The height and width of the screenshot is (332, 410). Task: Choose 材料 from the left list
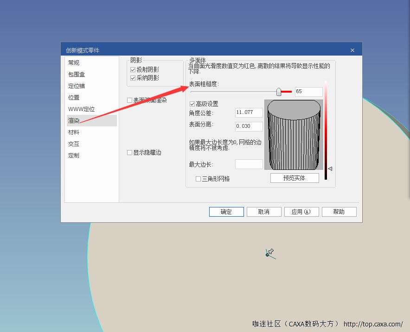click(74, 132)
